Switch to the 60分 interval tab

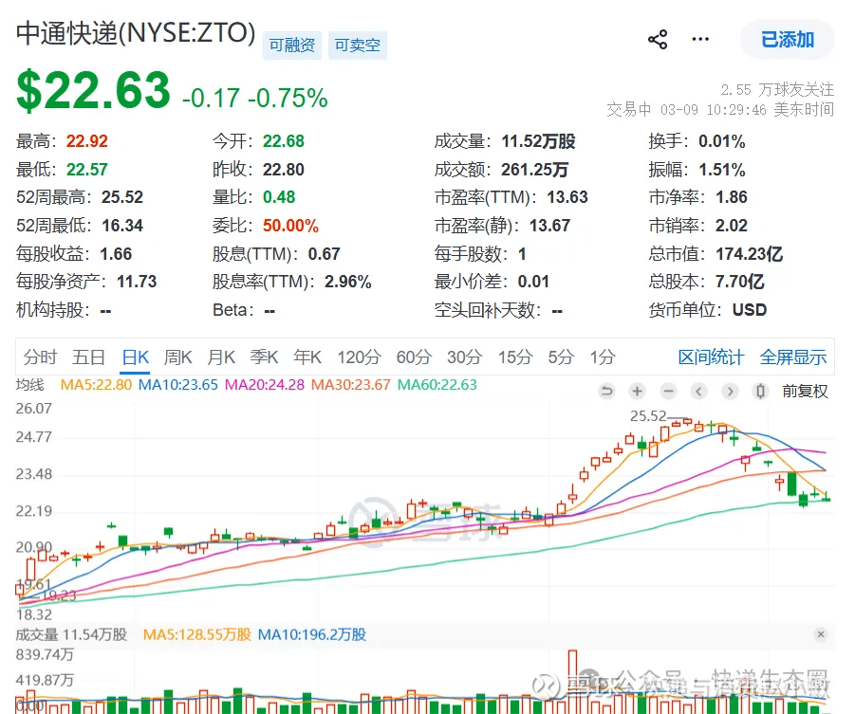click(414, 357)
